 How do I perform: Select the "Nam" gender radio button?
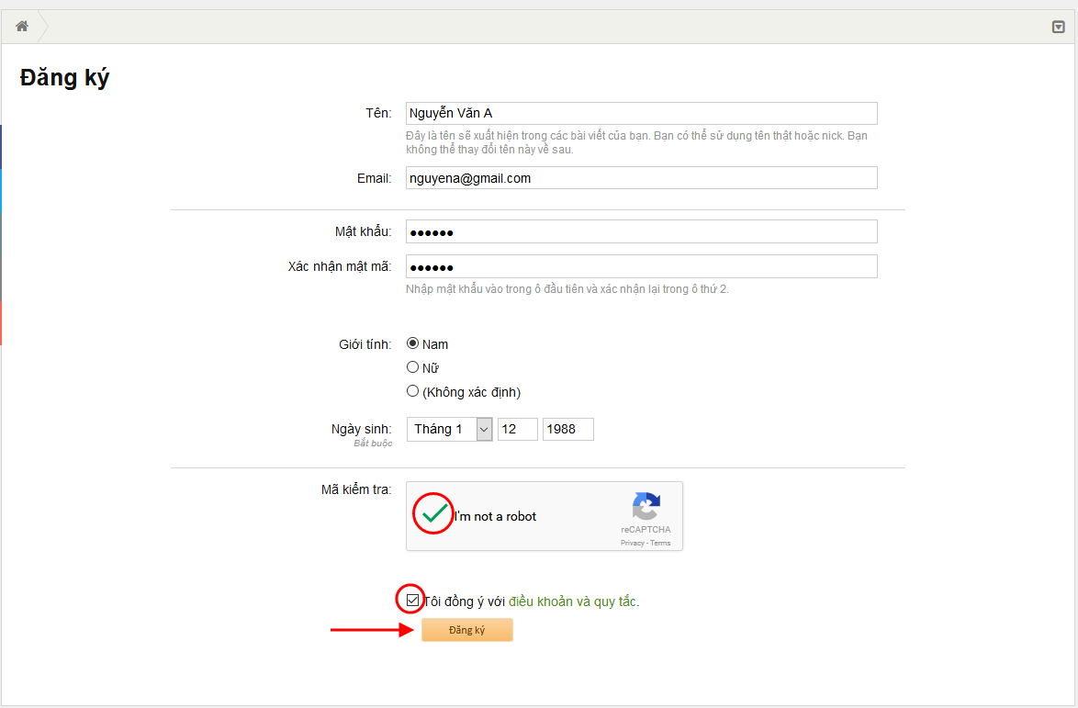point(412,343)
